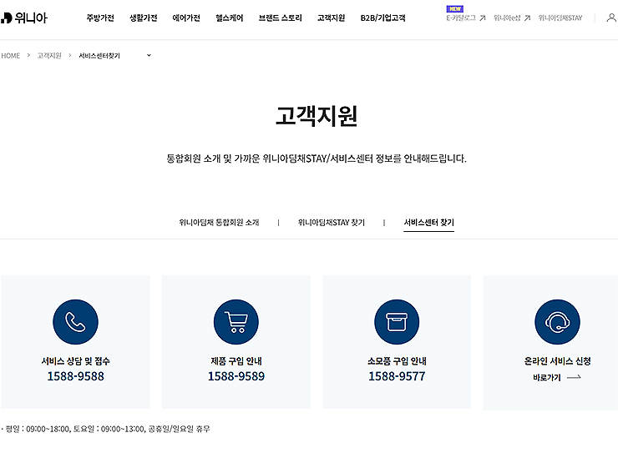This screenshot has width=618, height=458.
Task: Expand the 서비스센터찾기 breadcrumb dropdown chevron
Action: point(149,56)
